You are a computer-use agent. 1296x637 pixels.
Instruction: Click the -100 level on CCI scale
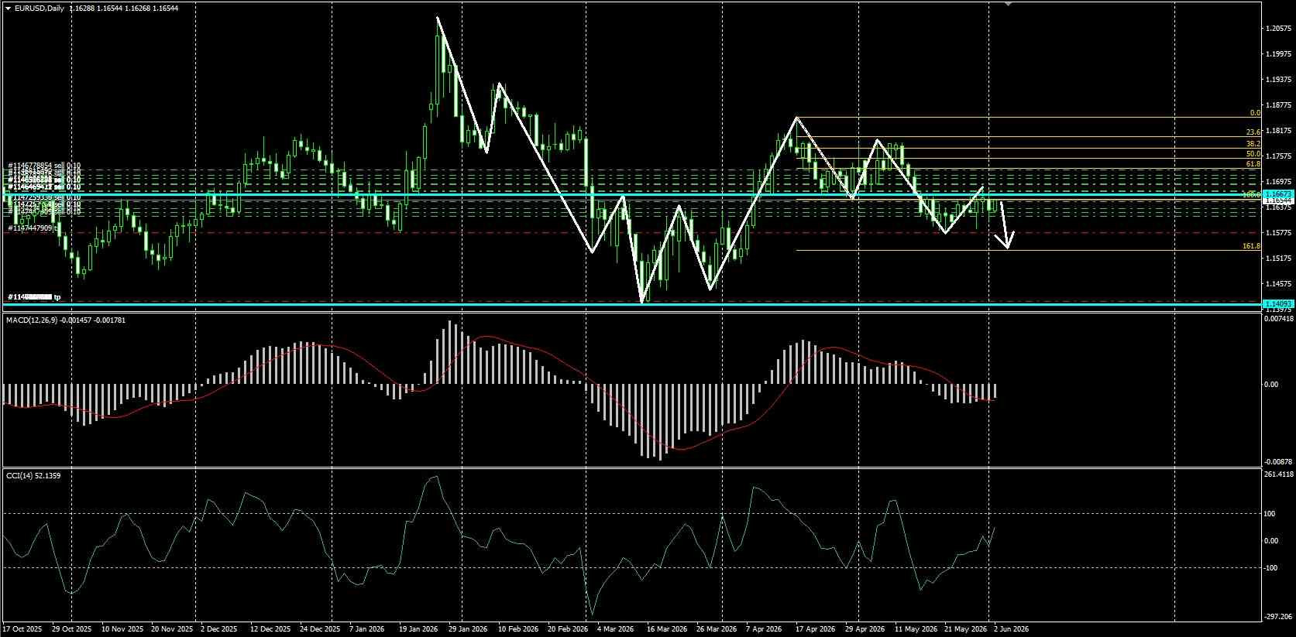point(1270,568)
